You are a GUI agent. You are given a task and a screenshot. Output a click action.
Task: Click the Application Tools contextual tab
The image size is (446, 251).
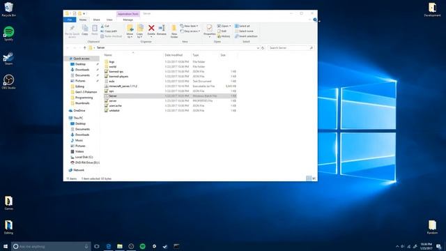[x=128, y=14]
